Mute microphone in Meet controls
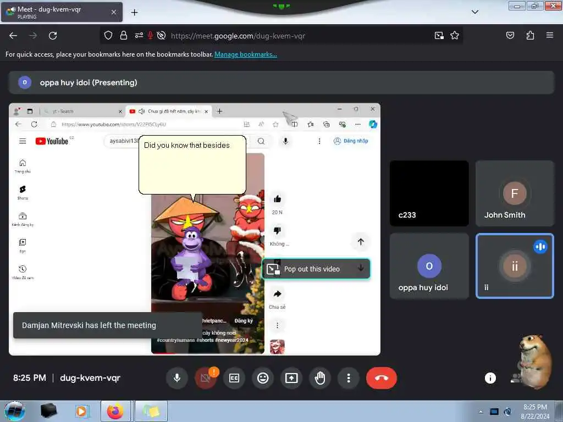 tap(176, 378)
